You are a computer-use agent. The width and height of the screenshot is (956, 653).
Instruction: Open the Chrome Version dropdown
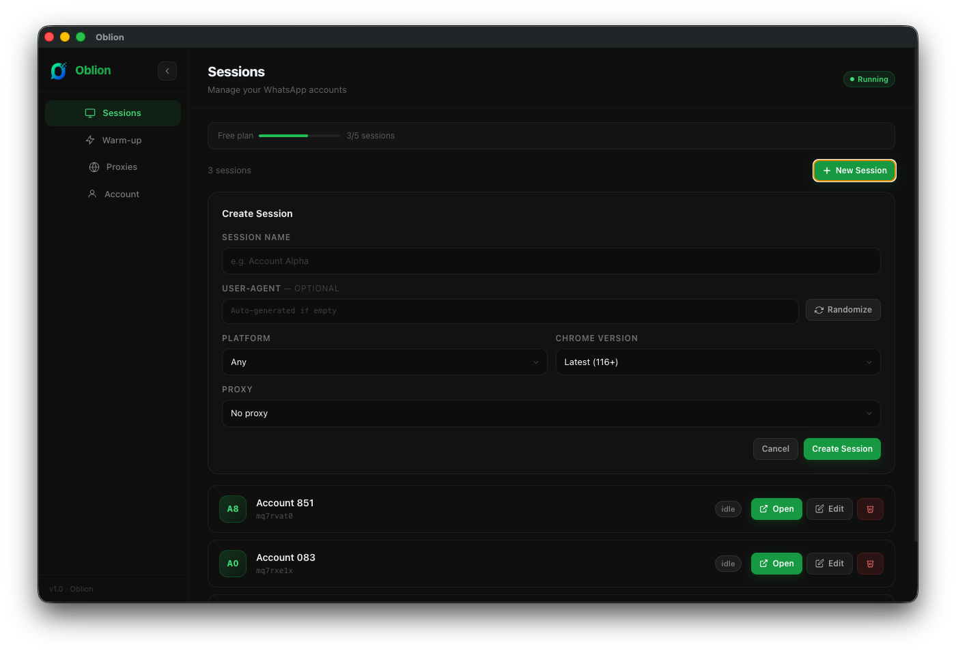coord(718,362)
